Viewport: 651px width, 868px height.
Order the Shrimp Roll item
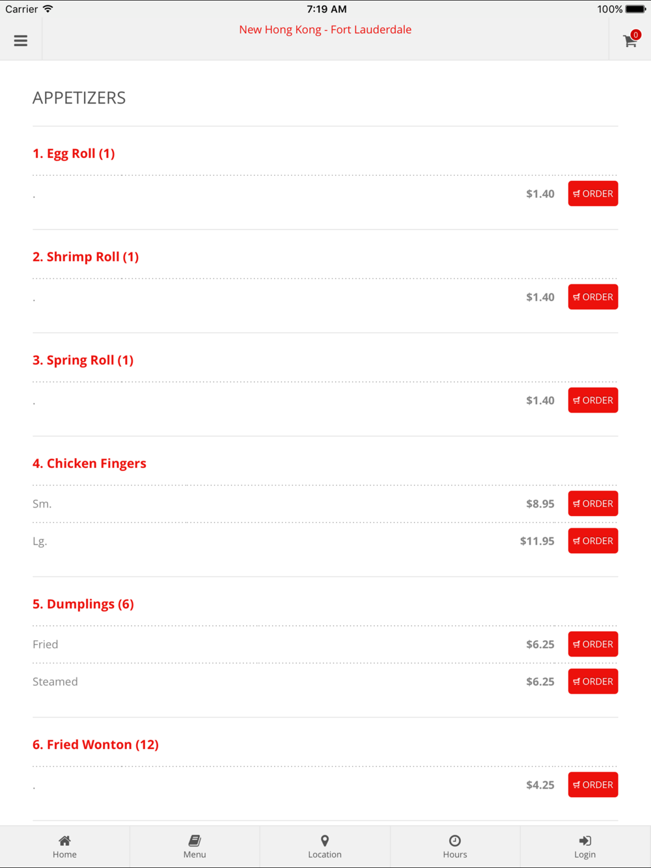click(x=593, y=297)
